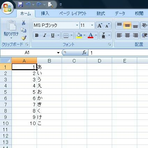Toggle Underline formatting
This screenshot has width=148, height=148.
point(53,35)
